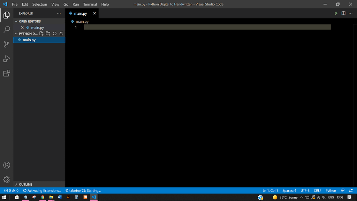The width and height of the screenshot is (357, 201).
Task: Select the Run and Debug sidebar icon
Action: click(7, 59)
